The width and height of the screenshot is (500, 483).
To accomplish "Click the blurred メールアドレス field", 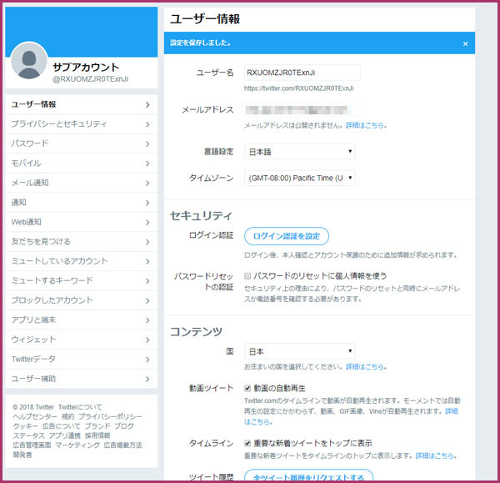I will pyautogui.click(x=302, y=110).
